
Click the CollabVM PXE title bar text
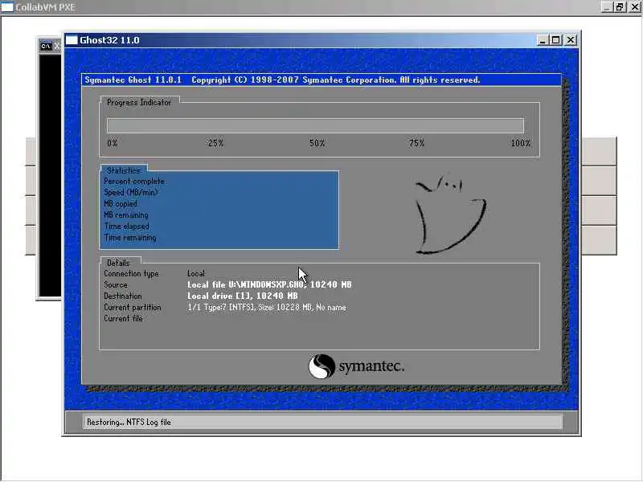[x=46, y=7]
